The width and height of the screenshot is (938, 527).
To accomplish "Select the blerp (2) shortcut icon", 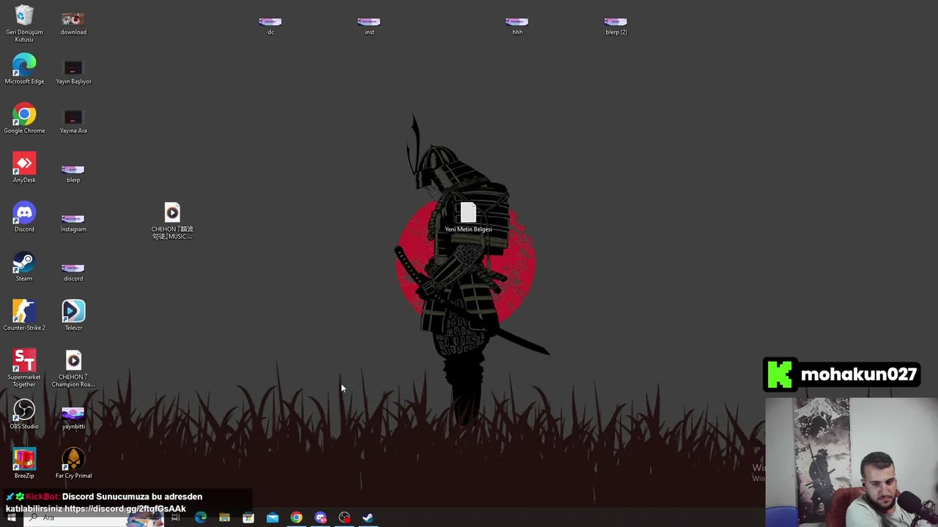I will click(x=616, y=26).
